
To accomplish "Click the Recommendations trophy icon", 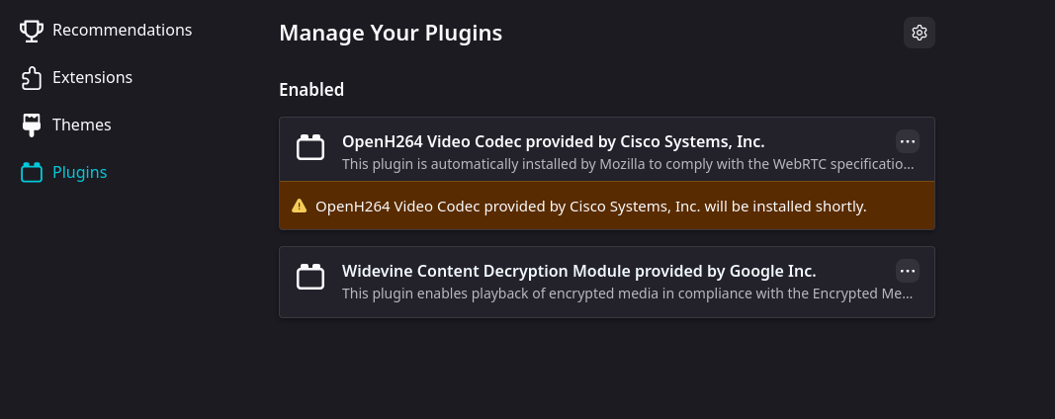I will [x=32, y=31].
